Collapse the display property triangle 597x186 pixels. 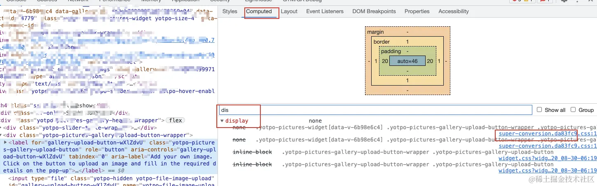[222, 121]
